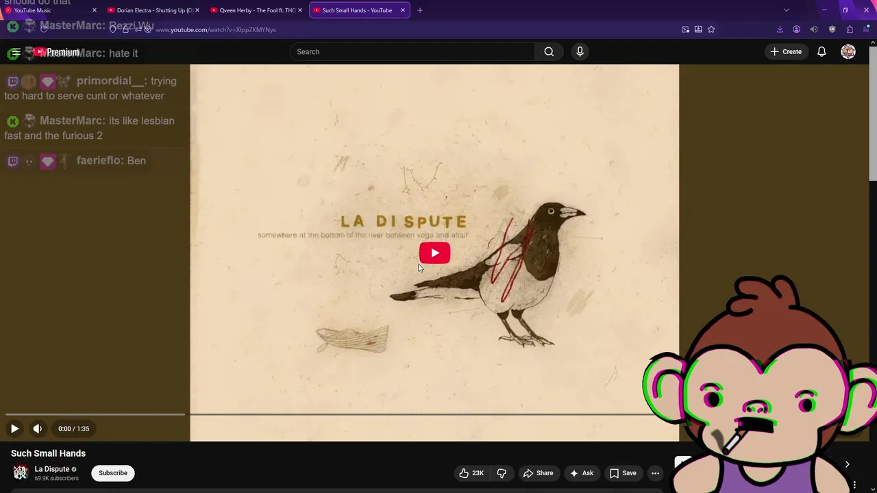Go to the YouTube Premium home logo
Screen dimensions: 877x493
[56, 52]
